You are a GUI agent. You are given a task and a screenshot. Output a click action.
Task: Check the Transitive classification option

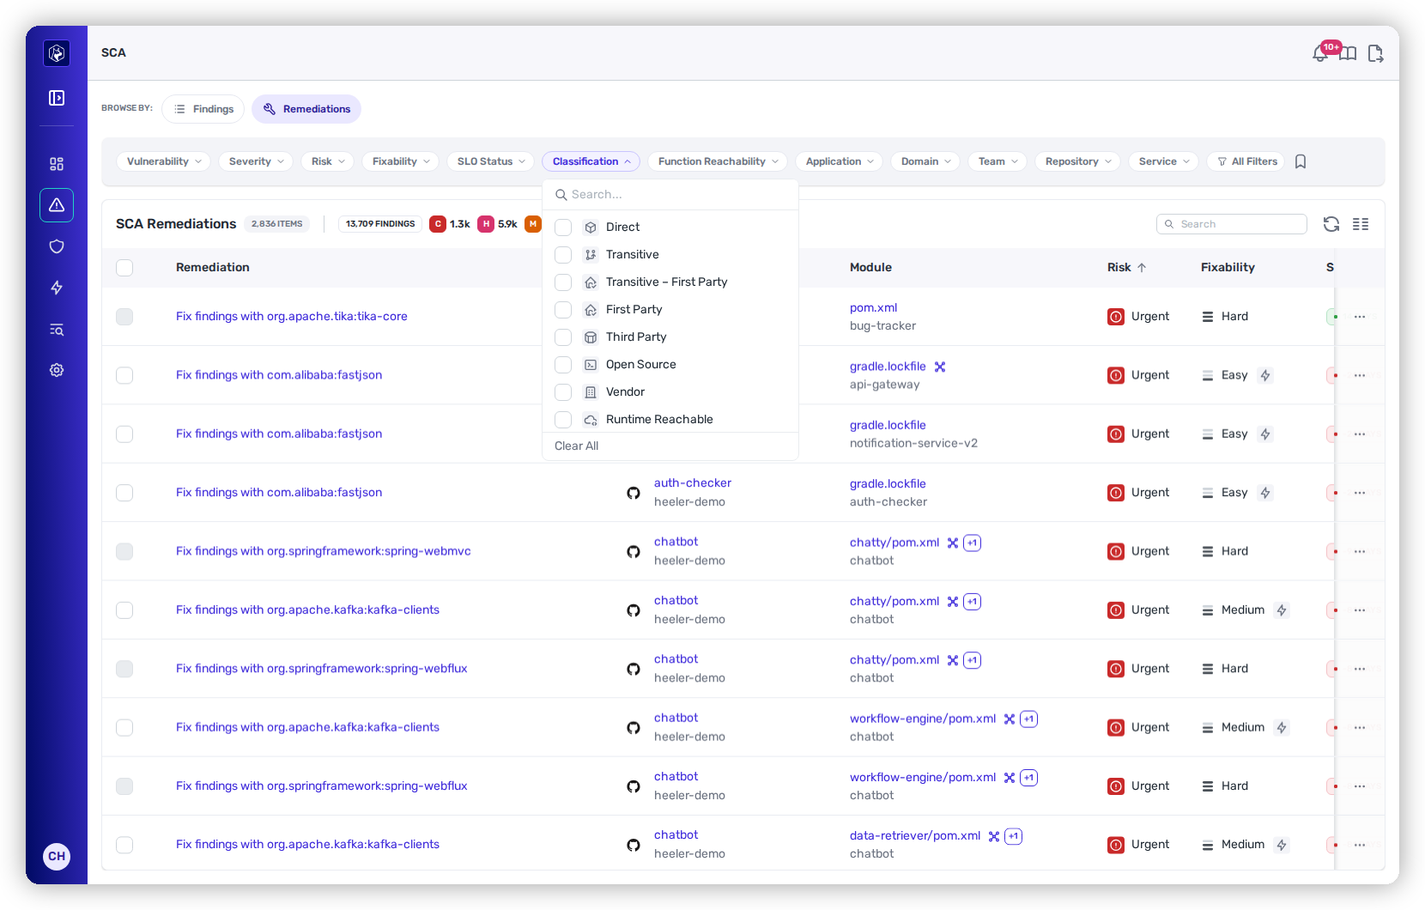pos(563,255)
